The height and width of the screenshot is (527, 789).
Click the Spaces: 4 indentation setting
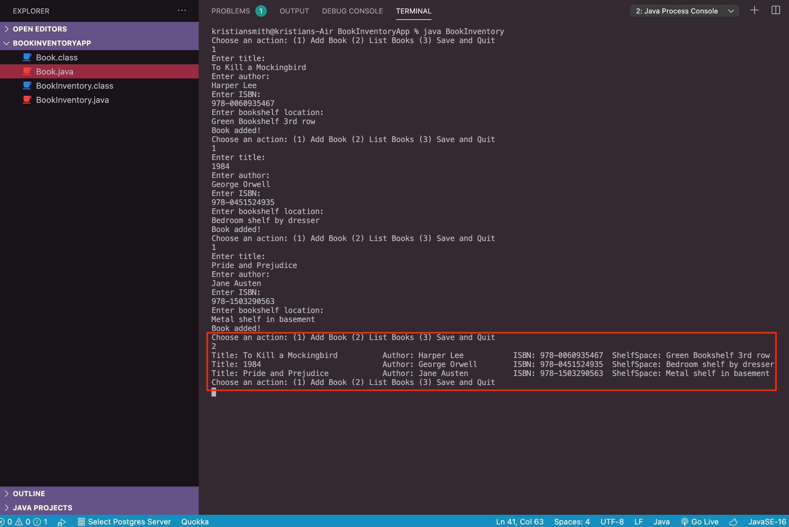572,522
